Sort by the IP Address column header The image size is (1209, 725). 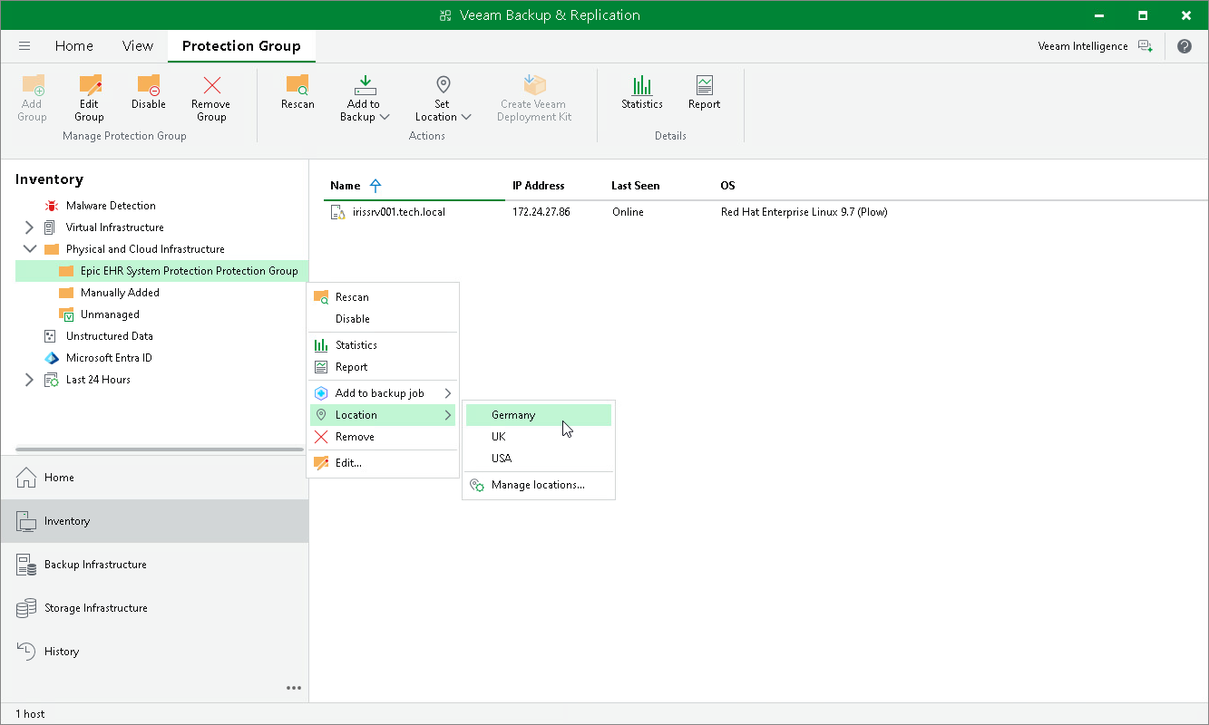[x=539, y=186]
